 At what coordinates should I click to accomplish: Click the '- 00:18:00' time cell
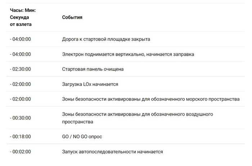pyautogui.click(x=21, y=137)
